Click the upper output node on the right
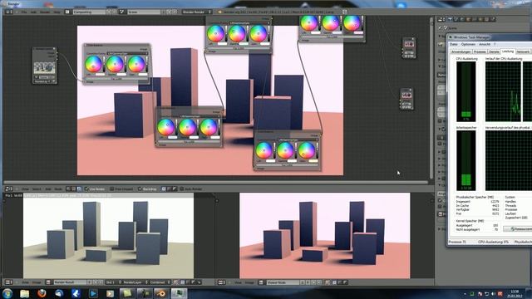The image size is (532, 299). pyautogui.click(x=409, y=47)
